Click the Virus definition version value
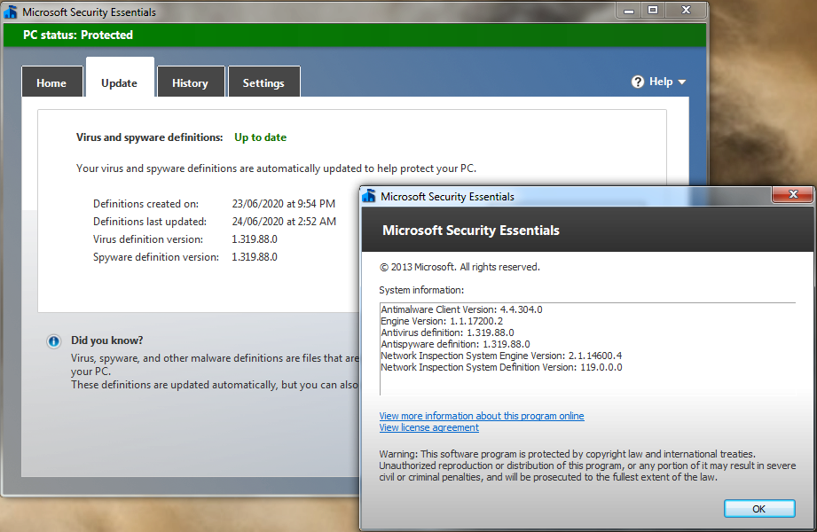 pos(255,239)
